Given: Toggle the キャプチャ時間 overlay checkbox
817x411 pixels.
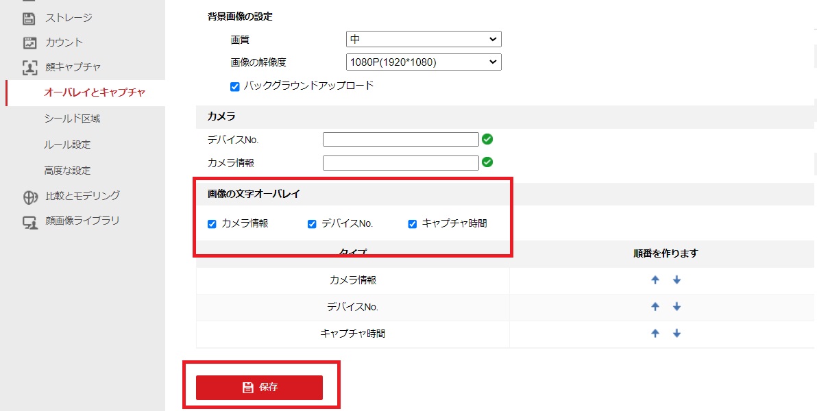Looking at the screenshot, I should pyautogui.click(x=412, y=223).
